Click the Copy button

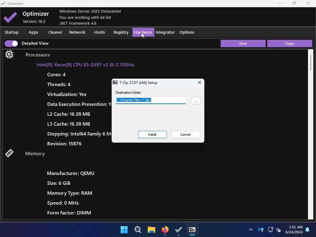tap(289, 43)
